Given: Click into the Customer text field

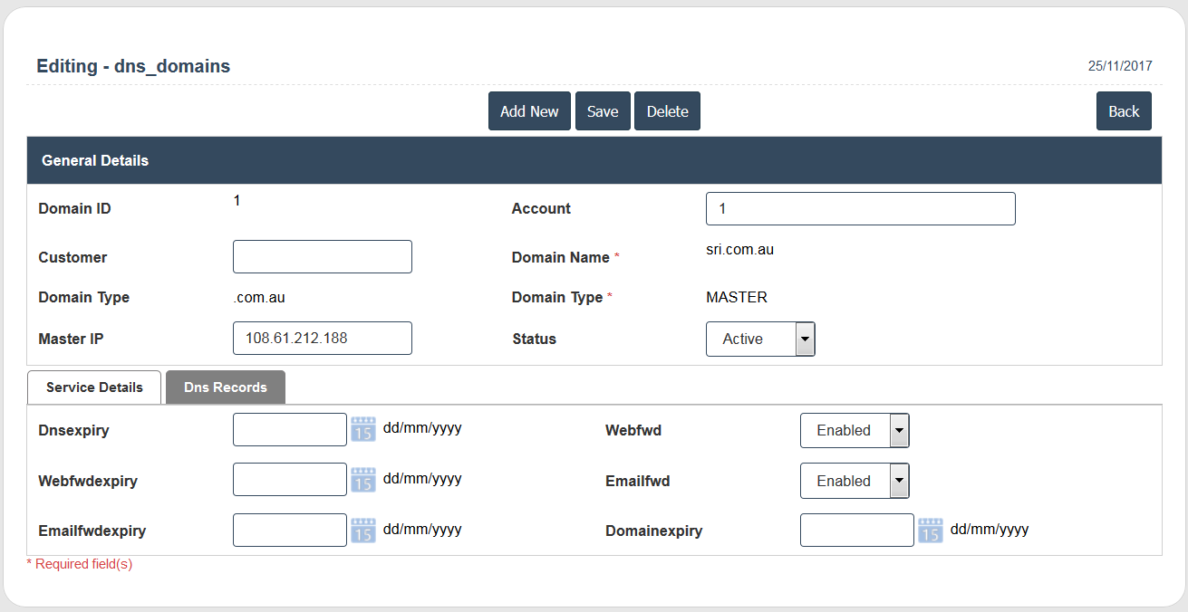Looking at the screenshot, I should 322,257.
